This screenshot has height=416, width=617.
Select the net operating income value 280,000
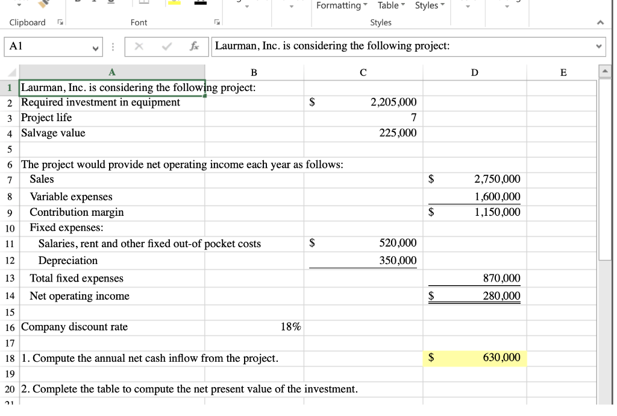pyautogui.click(x=475, y=296)
